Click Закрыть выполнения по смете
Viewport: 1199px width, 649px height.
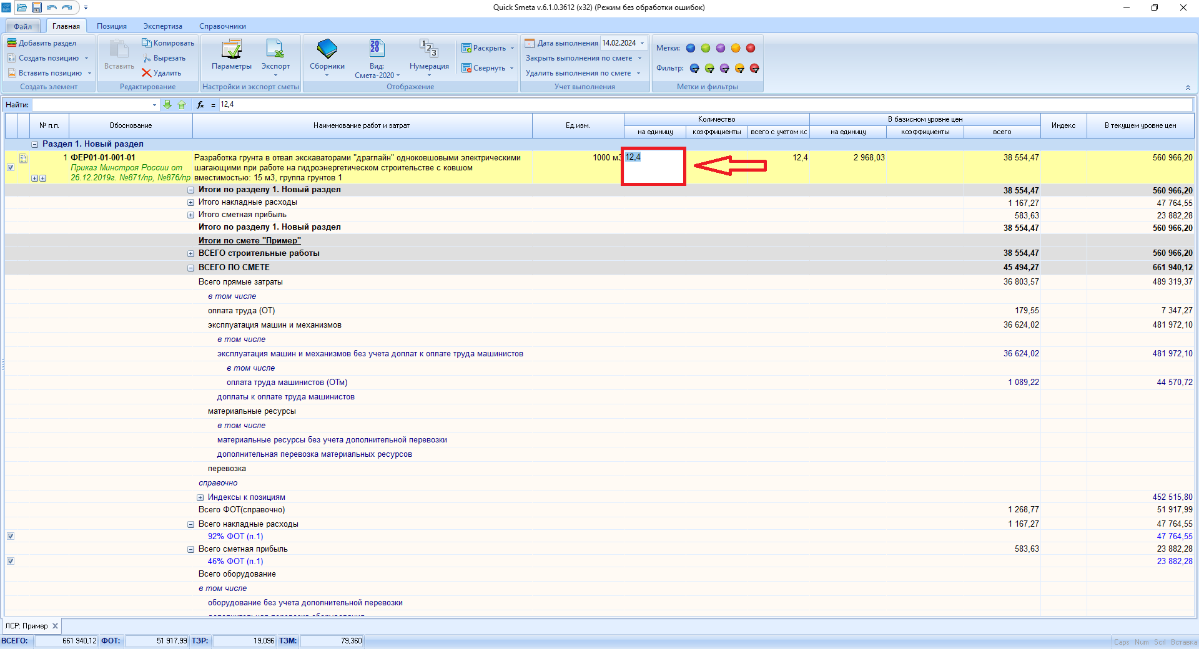[x=579, y=58]
